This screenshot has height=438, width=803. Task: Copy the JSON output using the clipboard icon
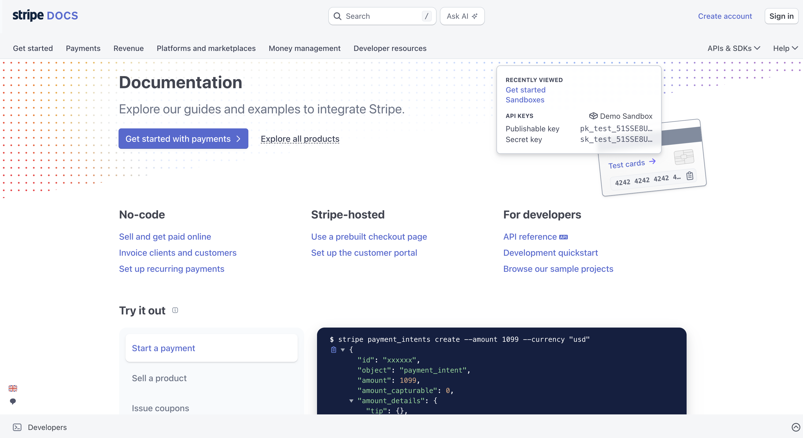coord(333,350)
